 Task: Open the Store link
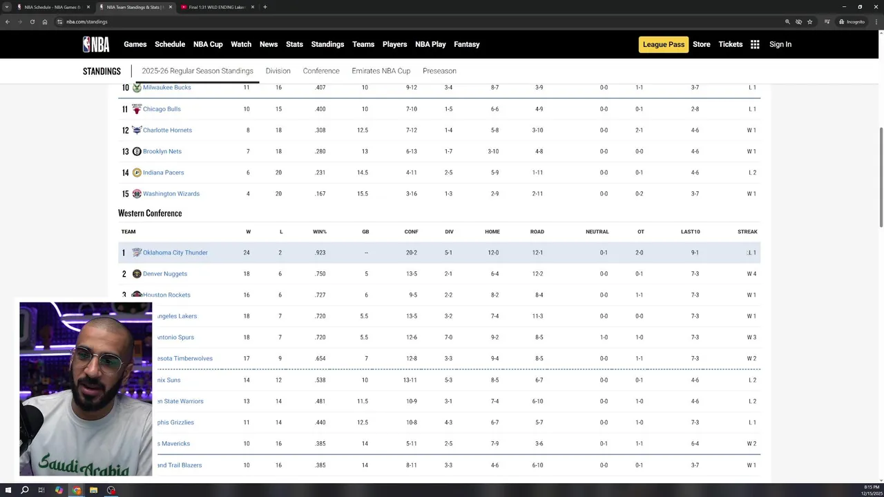tap(702, 44)
